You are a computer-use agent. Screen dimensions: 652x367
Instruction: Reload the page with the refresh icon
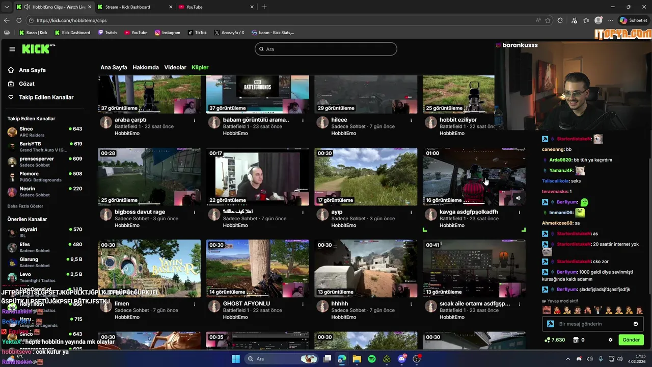point(19,20)
